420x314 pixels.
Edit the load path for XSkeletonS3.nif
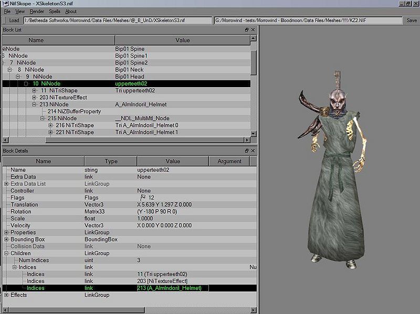click(118, 20)
